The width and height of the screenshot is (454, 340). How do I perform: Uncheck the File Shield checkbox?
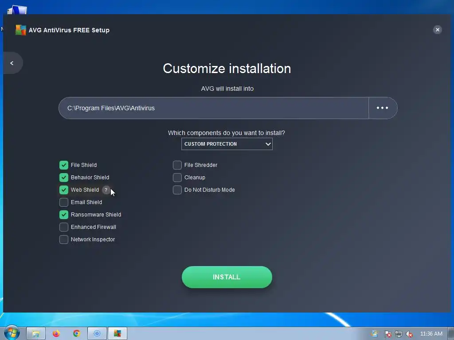[x=64, y=165]
